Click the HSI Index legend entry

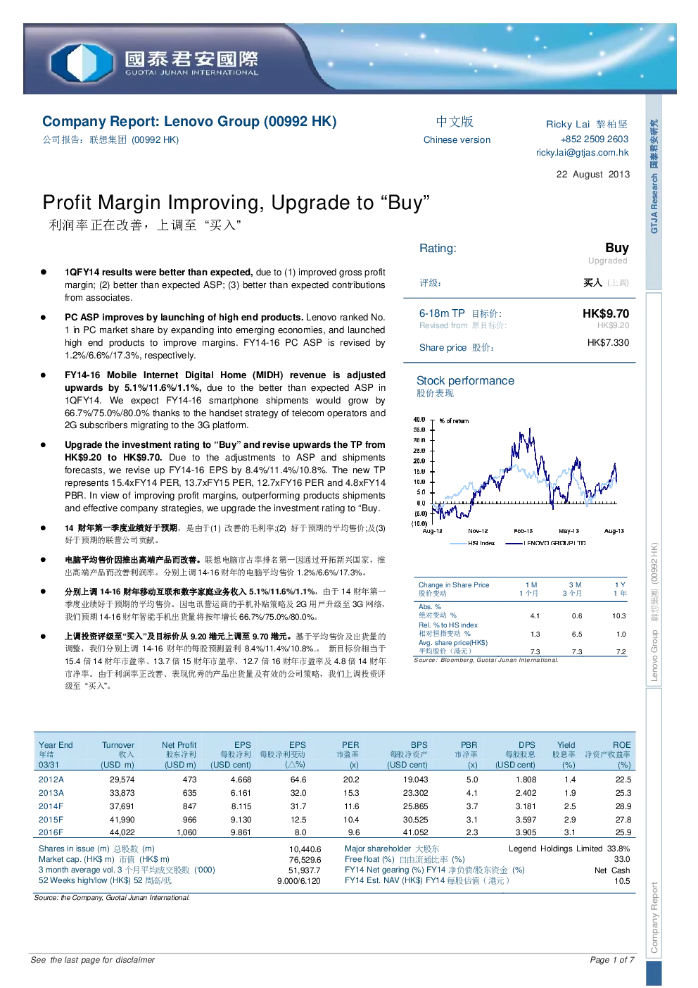point(472,543)
